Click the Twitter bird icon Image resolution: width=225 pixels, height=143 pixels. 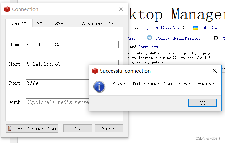pos(150,38)
